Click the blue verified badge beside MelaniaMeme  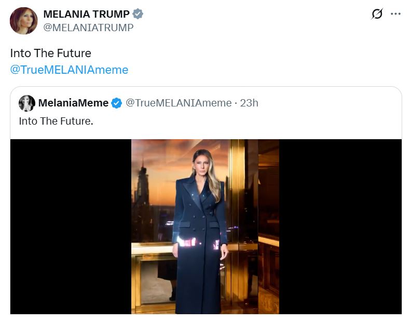(117, 103)
